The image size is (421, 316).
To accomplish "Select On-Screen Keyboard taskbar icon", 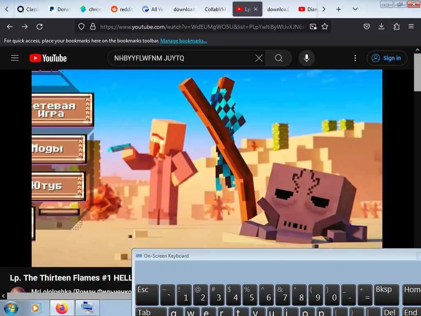I will 87,308.
